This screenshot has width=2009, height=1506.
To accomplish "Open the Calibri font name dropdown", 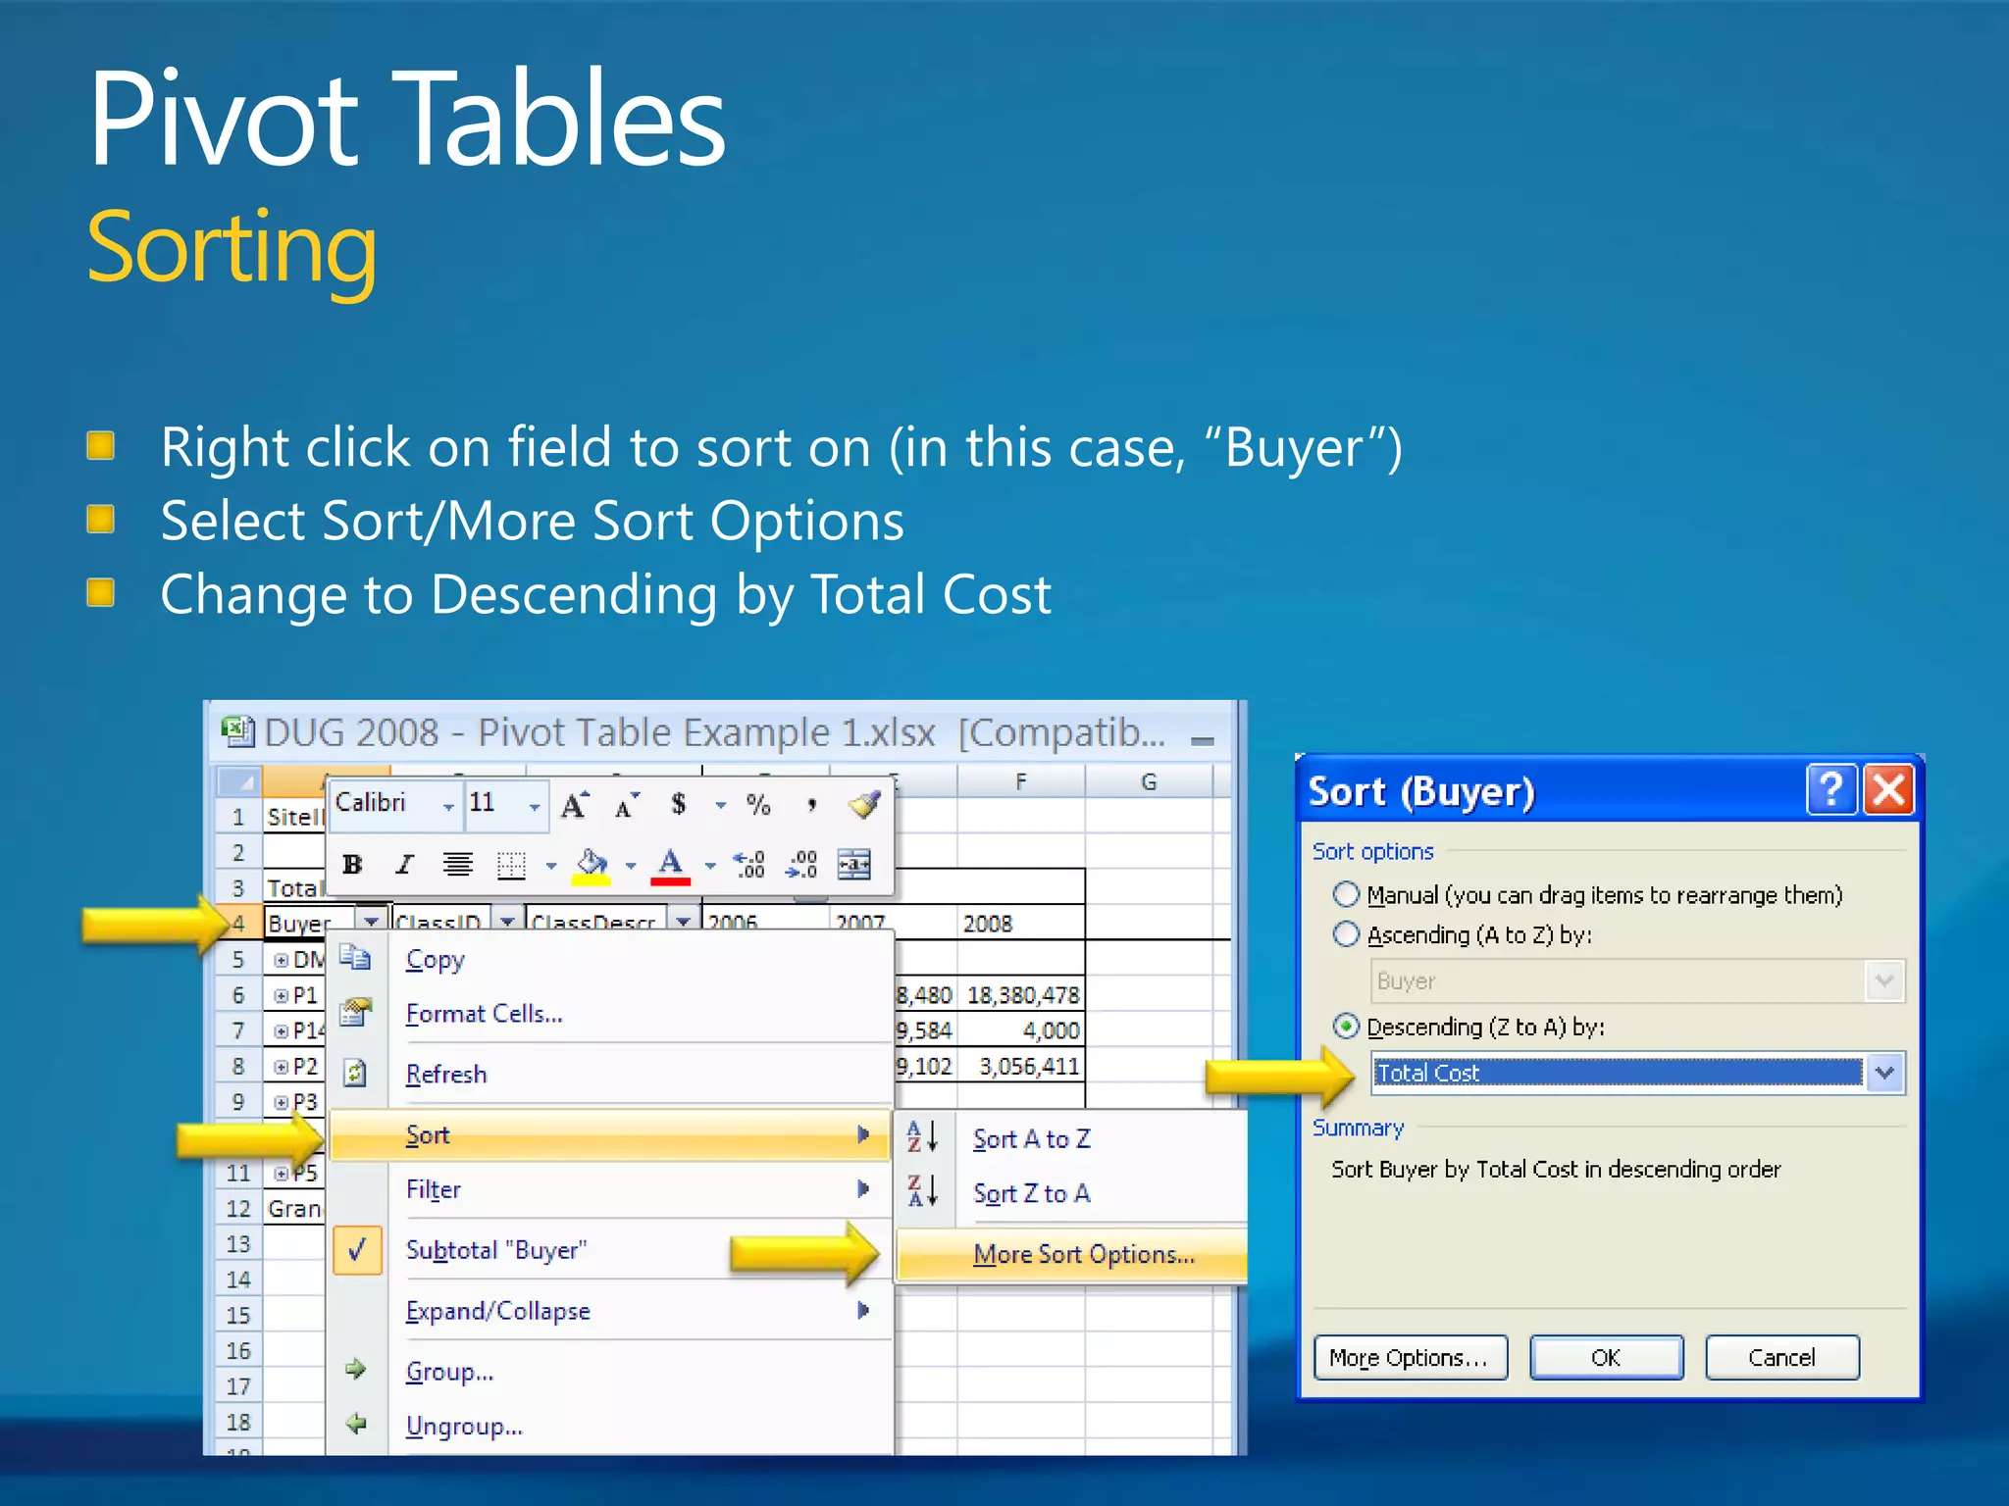I will click(x=448, y=807).
